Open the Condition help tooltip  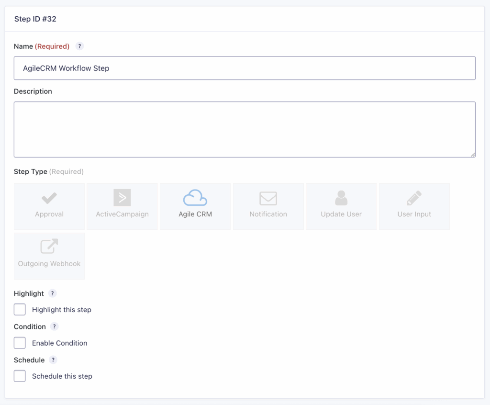pyautogui.click(x=55, y=326)
